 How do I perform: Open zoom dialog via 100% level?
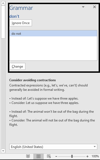pos(95,156)
